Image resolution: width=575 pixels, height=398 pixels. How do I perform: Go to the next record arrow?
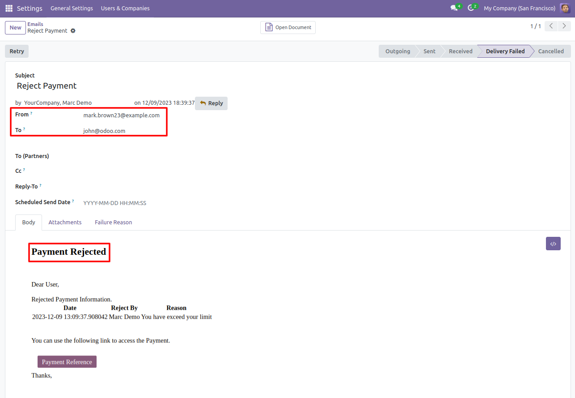564,26
